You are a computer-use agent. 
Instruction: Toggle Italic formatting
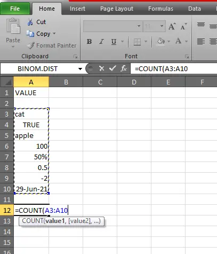[101, 42]
